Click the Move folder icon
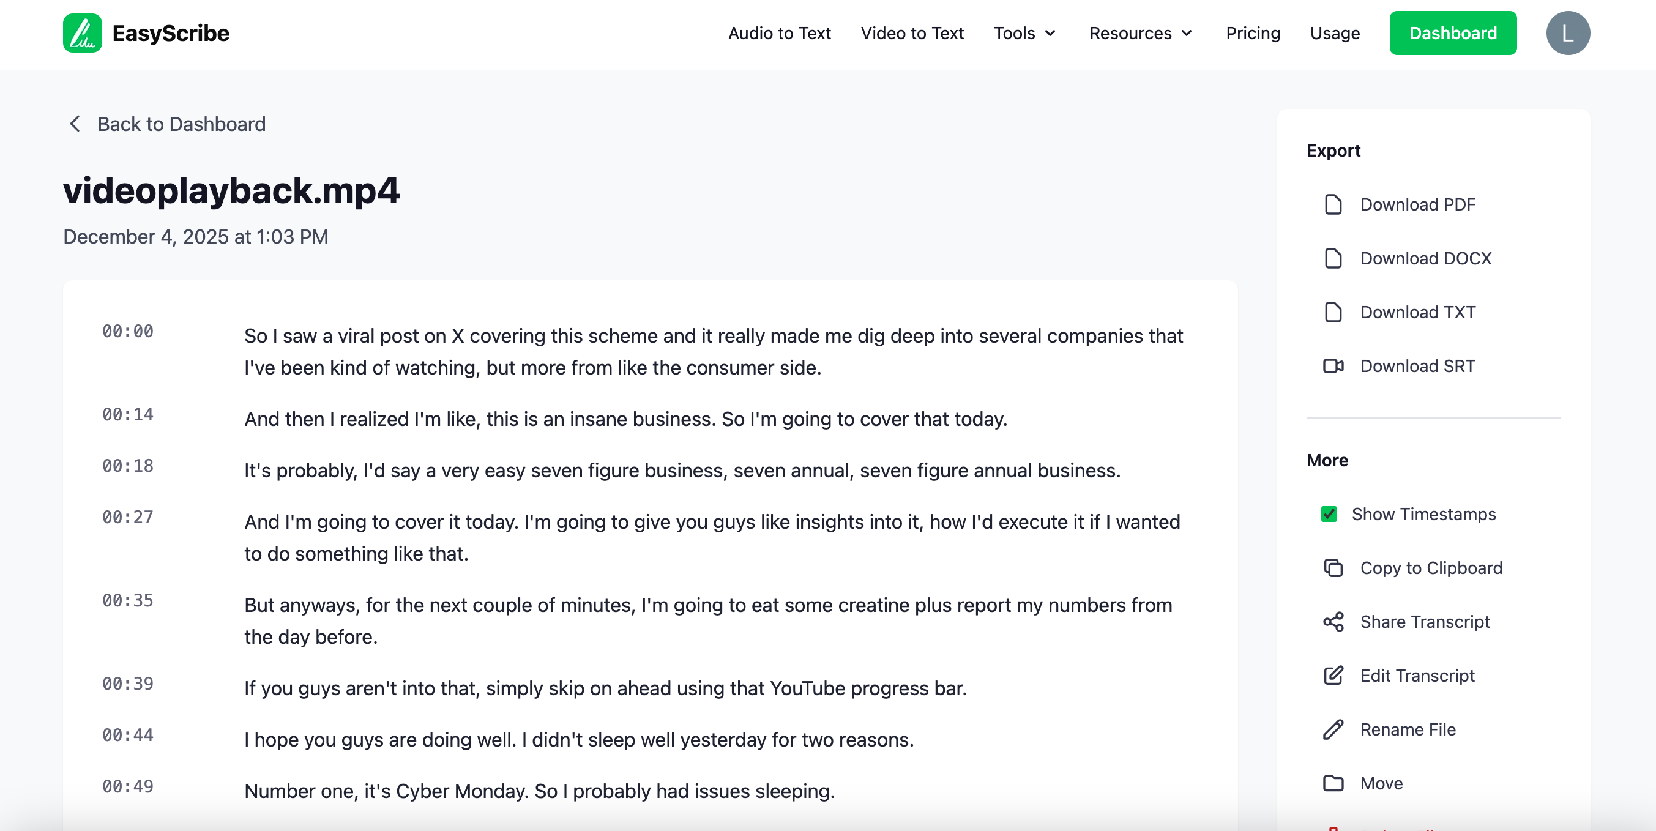 tap(1333, 783)
